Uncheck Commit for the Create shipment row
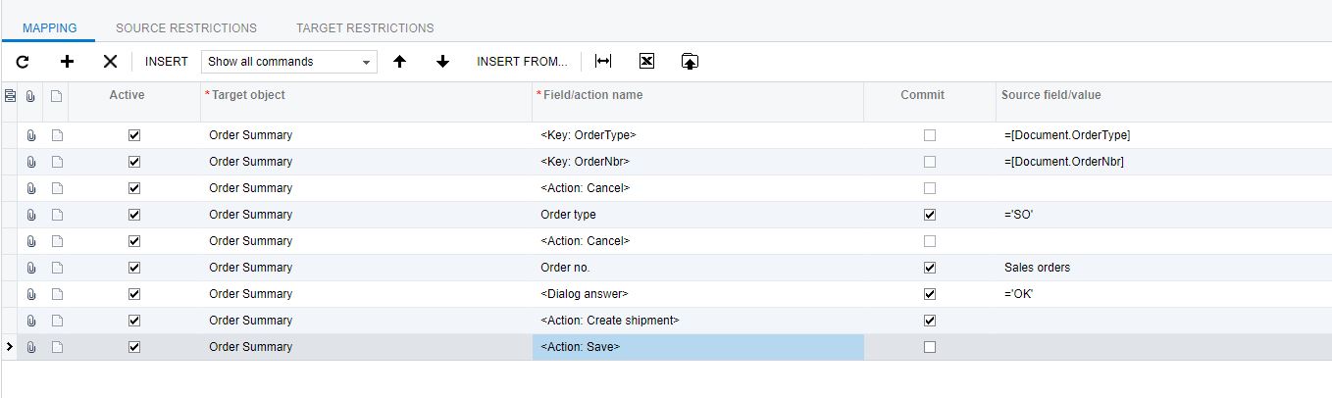Screen dimensions: 1332x398 tap(930, 321)
